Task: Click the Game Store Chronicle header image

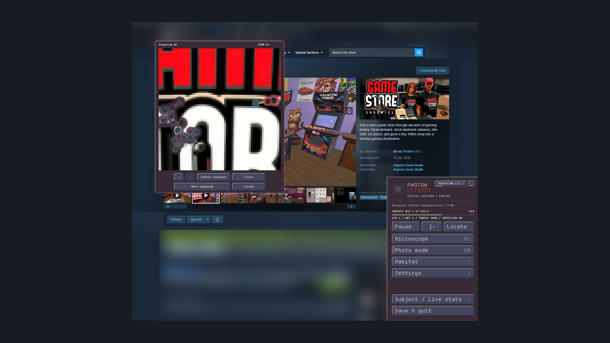Action: pos(404,98)
